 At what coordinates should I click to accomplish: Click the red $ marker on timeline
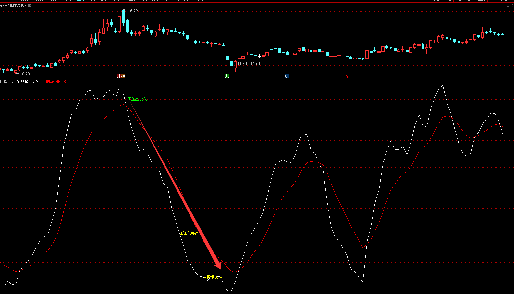coord(347,77)
